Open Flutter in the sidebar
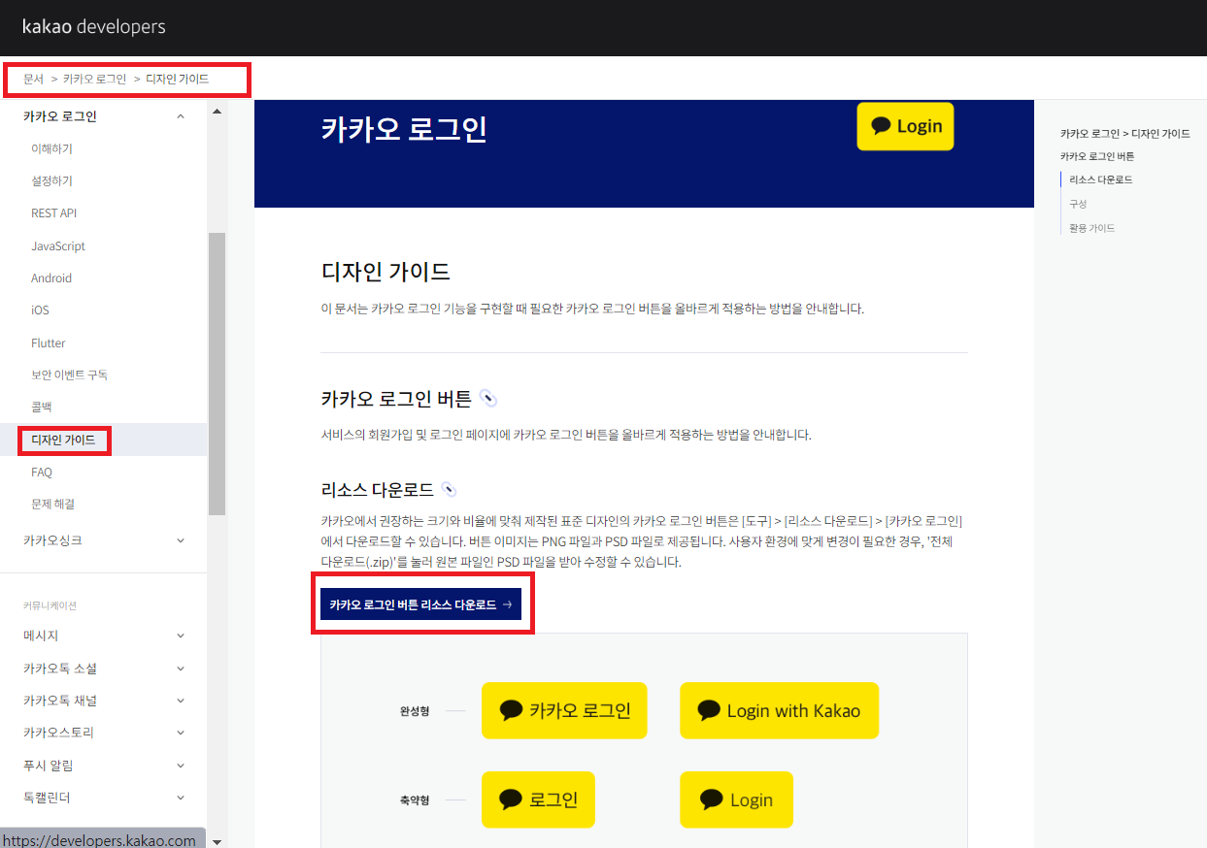 coord(49,342)
